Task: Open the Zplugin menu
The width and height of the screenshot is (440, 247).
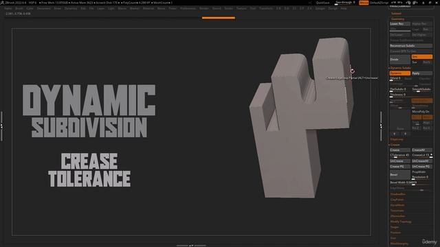Action: point(320,8)
